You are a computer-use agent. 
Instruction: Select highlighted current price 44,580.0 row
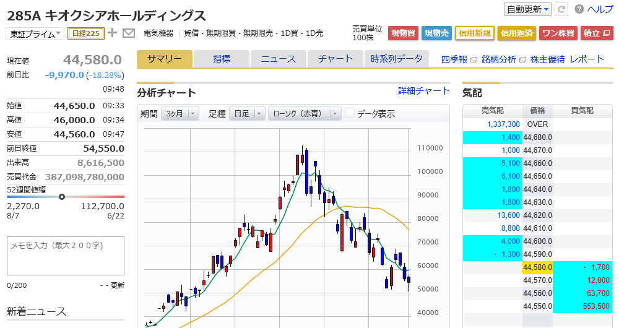(537, 267)
